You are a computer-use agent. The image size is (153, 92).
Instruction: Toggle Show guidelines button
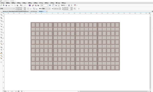[x=59, y=5]
